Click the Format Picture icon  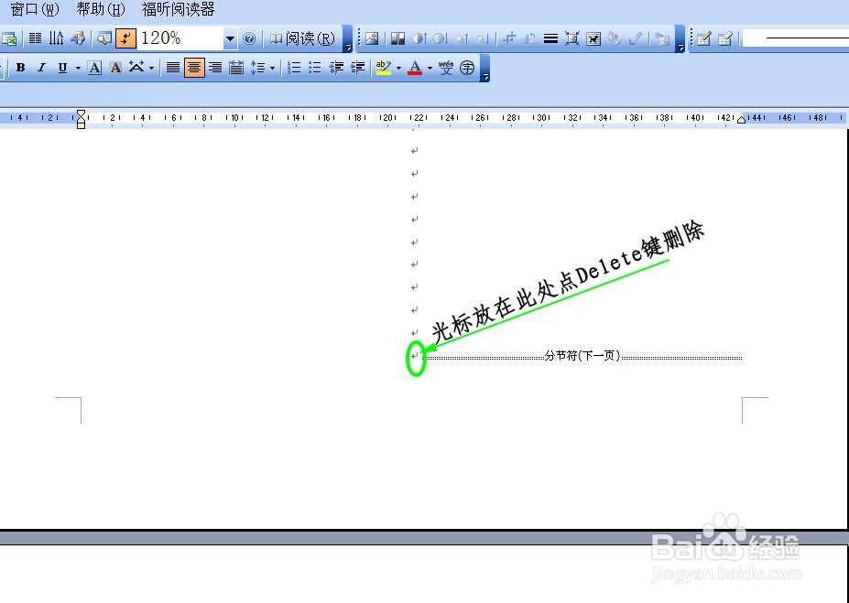click(615, 38)
